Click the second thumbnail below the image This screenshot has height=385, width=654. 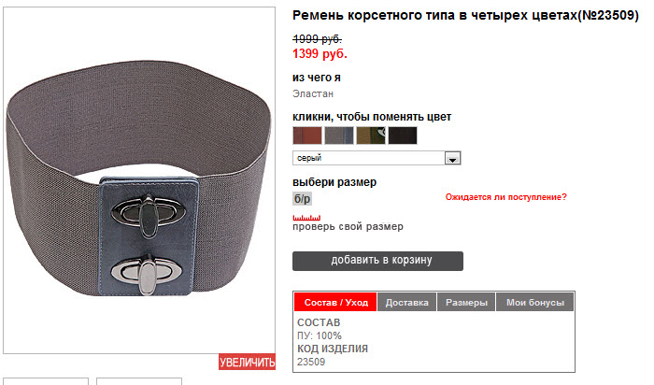coord(139,381)
